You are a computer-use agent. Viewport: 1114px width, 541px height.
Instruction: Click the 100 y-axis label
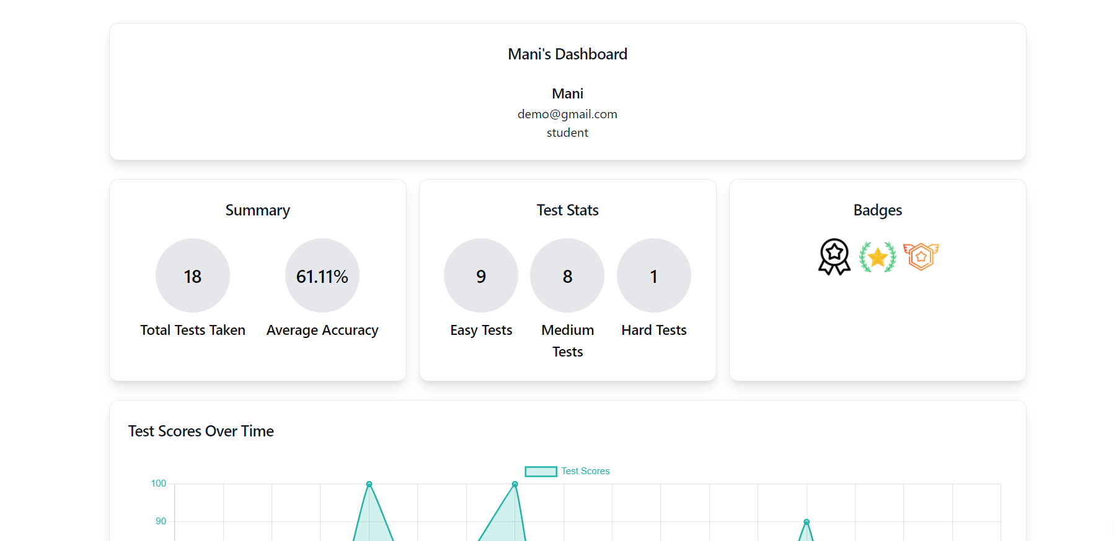click(x=159, y=483)
